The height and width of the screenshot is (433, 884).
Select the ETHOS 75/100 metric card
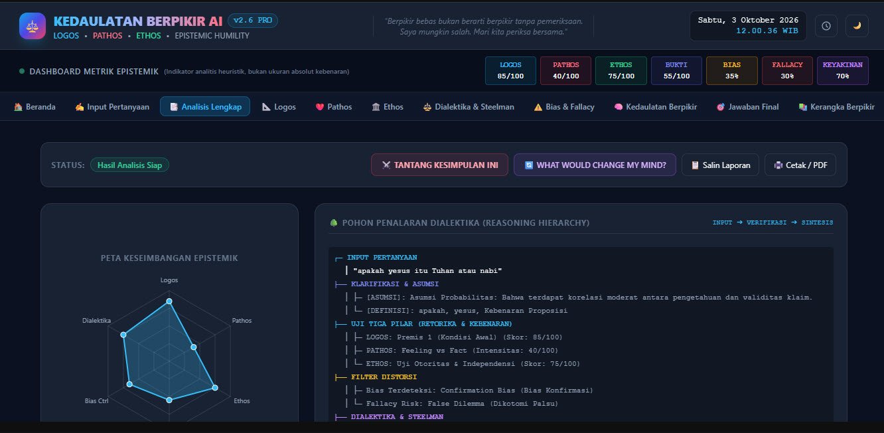pyautogui.click(x=621, y=70)
